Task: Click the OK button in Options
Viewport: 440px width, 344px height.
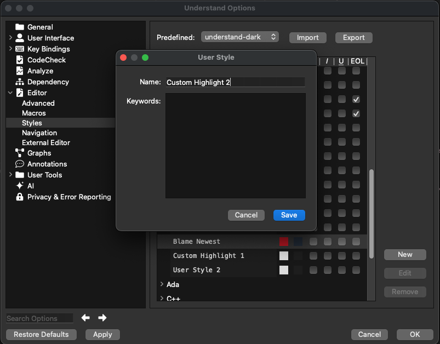Action: pos(415,335)
